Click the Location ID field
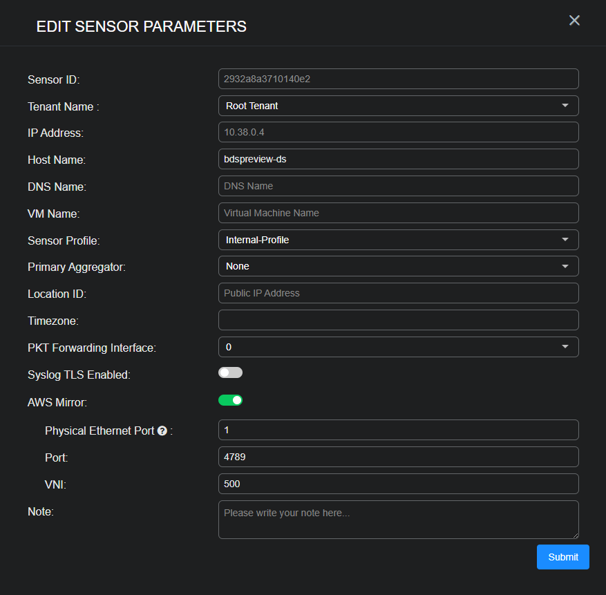The height and width of the screenshot is (595, 606). 398,293
